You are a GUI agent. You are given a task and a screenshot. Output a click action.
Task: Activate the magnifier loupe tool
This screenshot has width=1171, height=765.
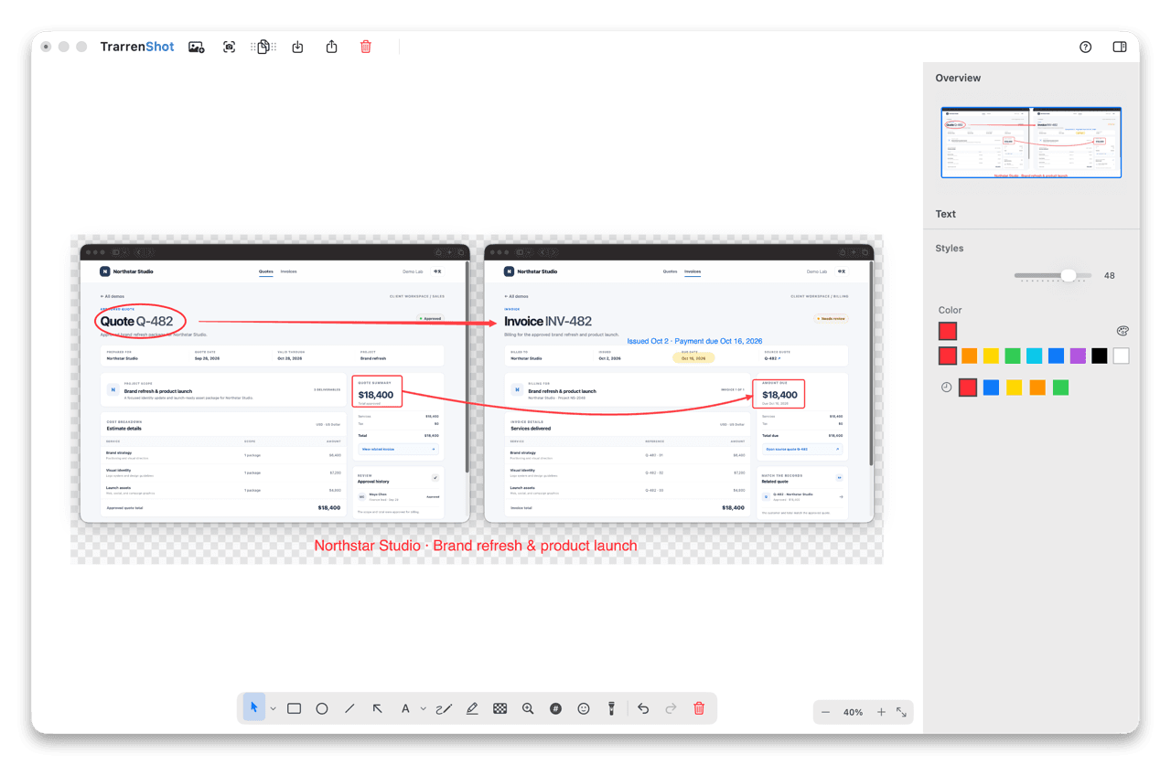tap(528, 708)
